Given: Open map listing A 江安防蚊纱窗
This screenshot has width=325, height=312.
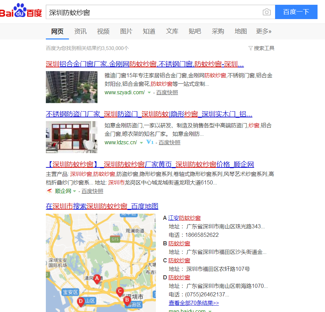Looking at the screenshot, I should pos(184,218).
